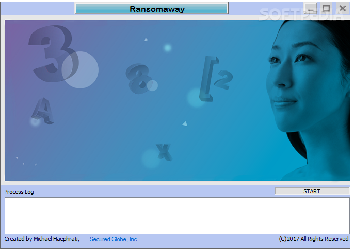This screenshot has width=354, height=249.
Task: Click the "Created by Michael Haephrati," text
Action: (x=42, y=239)
